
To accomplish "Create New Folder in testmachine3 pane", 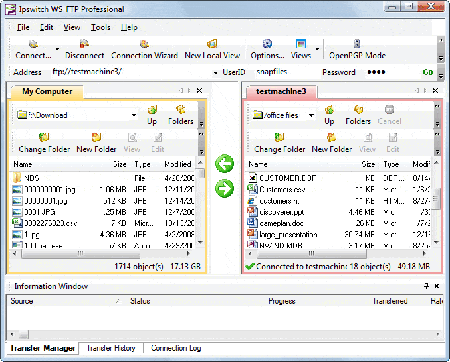I will (x=332, y=143).
